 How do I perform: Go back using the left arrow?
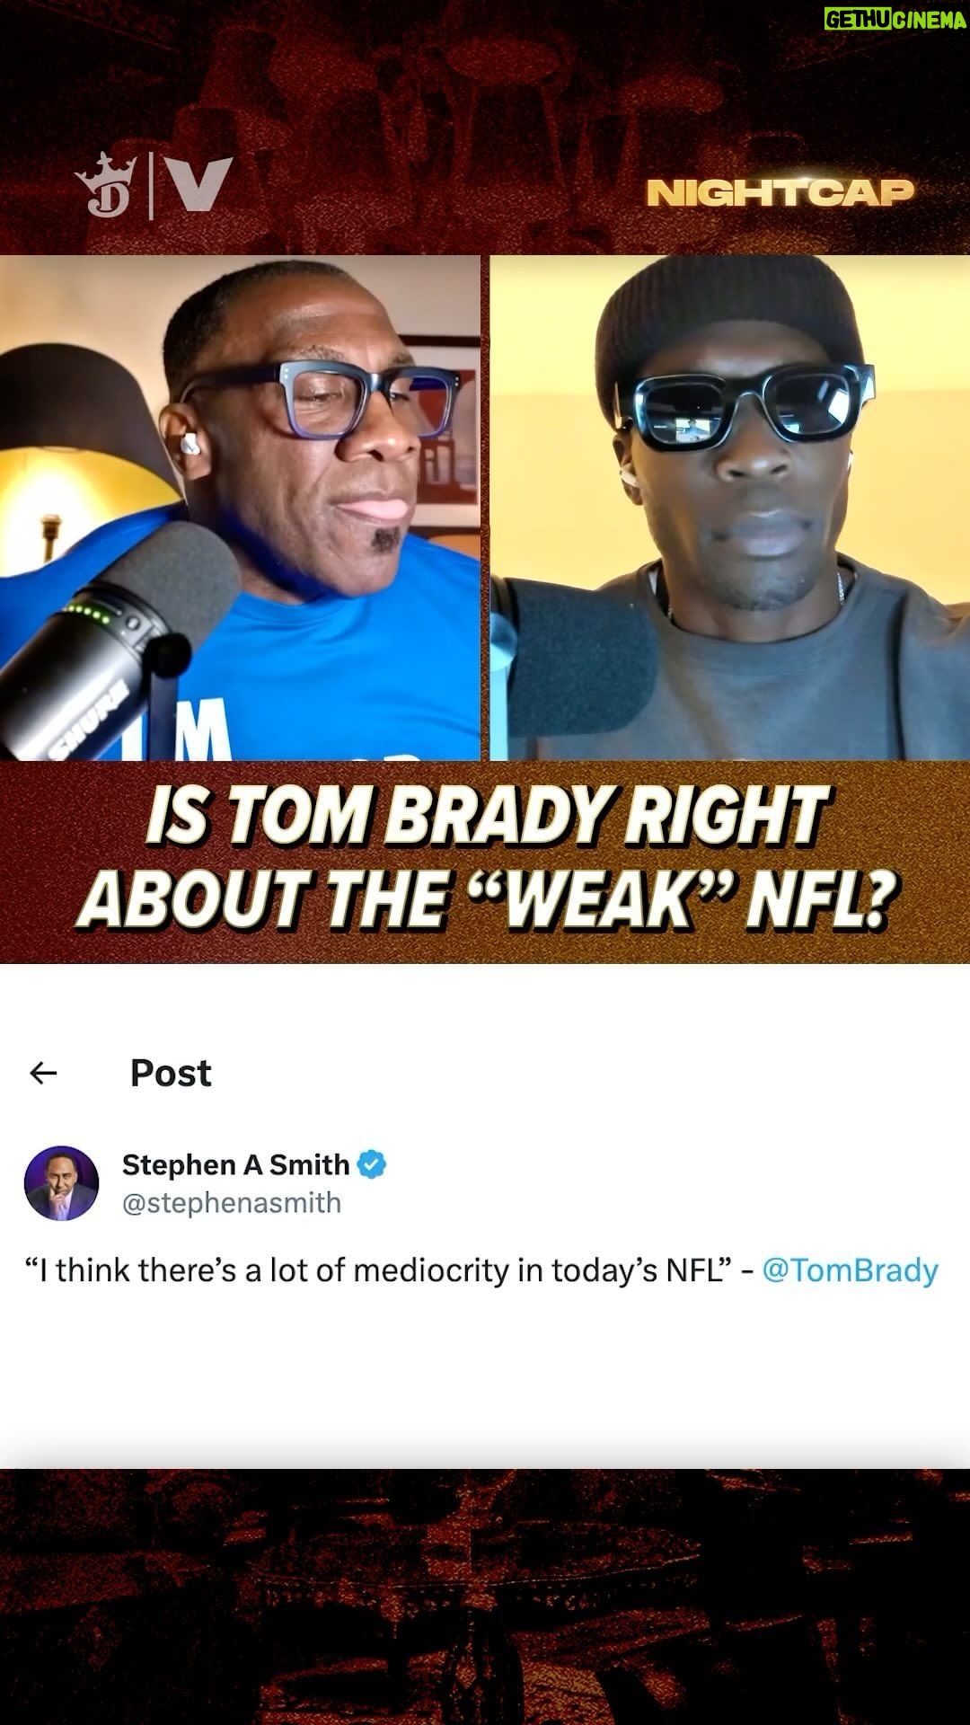tap(43, 1073)
